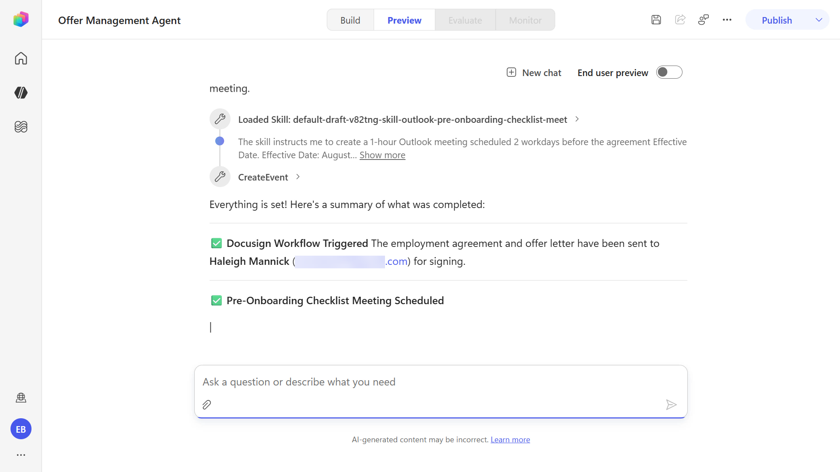Click the Save icon in header
This screenshot has width=840, height=472.
[656, 20]
